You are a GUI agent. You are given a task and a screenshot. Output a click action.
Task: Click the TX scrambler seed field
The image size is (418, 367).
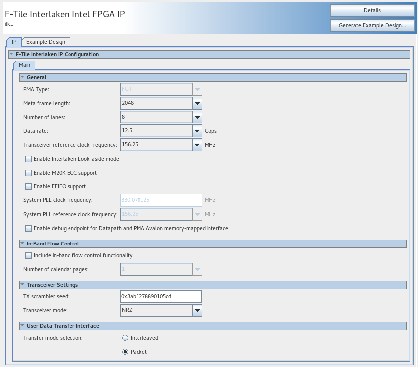pos(161,297)
